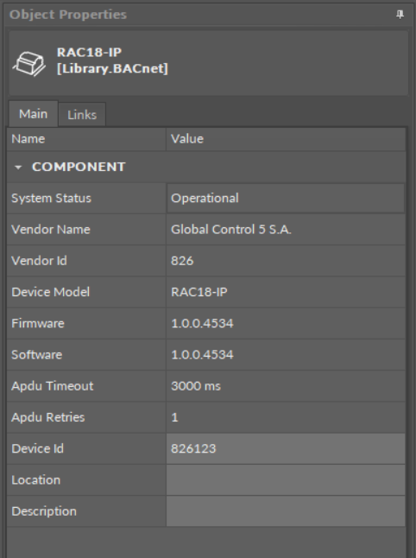Edit the Device Id value 826123
This screenshot has height=558, width=416.
(286, 448)
